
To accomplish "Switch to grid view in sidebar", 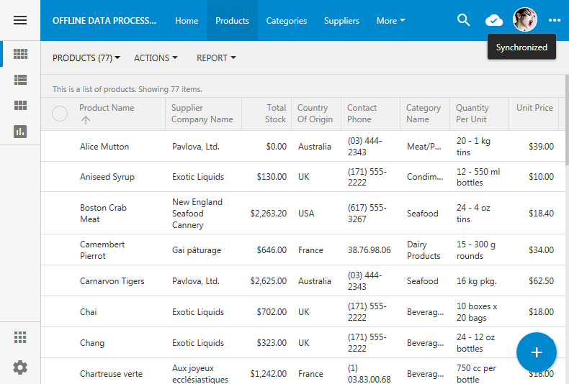I will (x=20, y=54).
